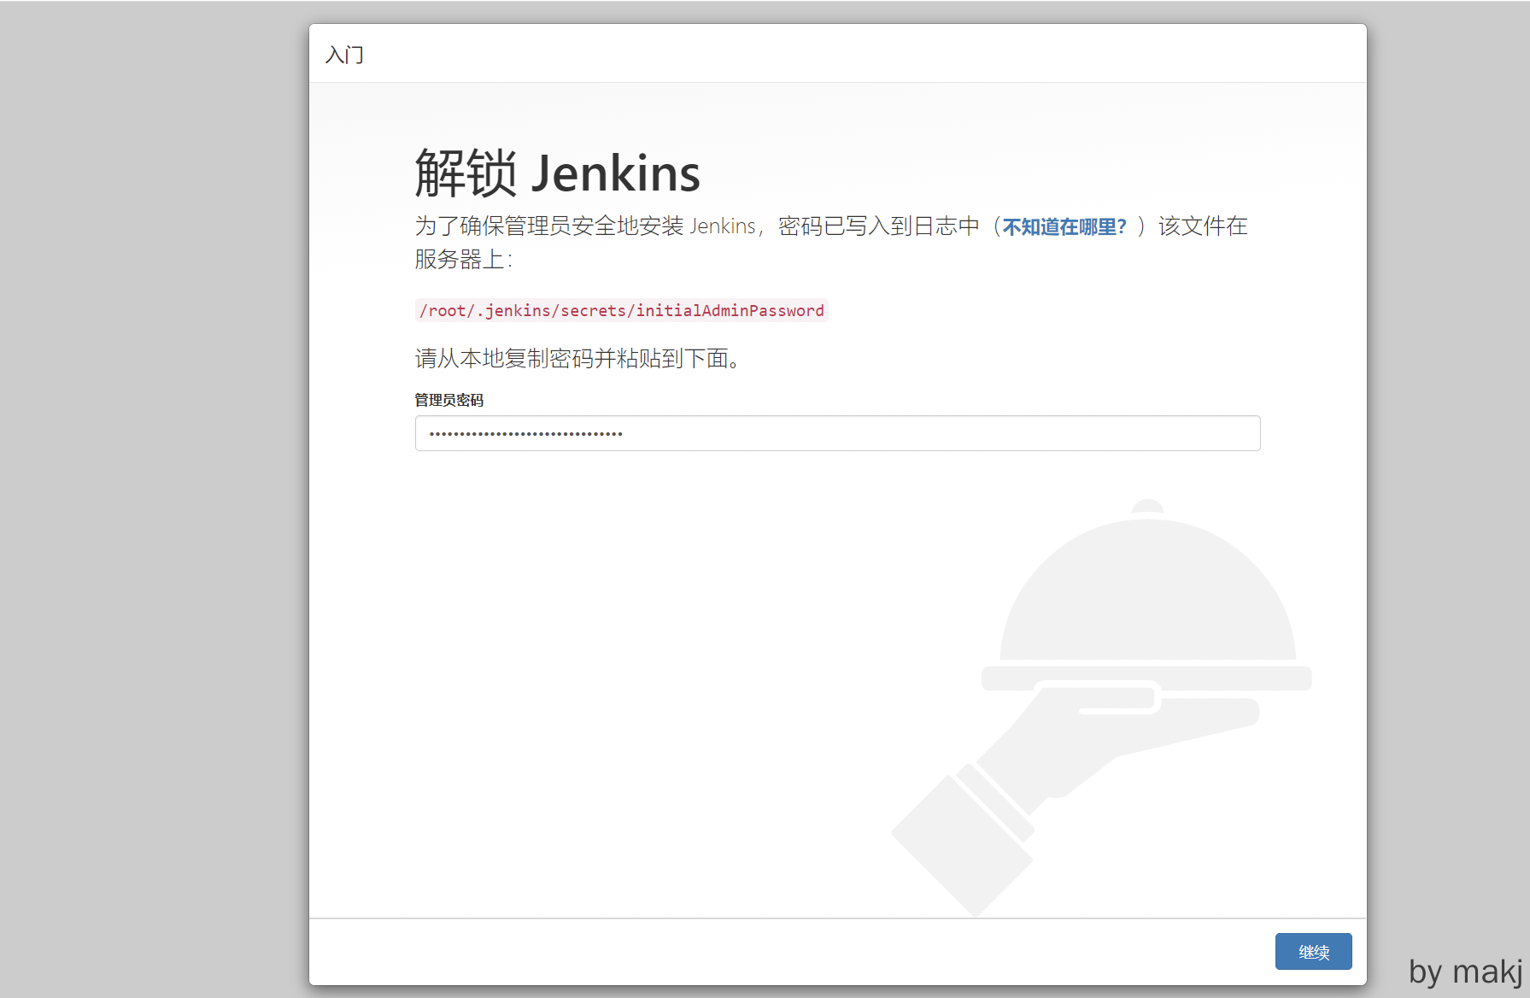1530x998 pixels.
Task: Click the masked password dots in the field
Action: [525, 434]
